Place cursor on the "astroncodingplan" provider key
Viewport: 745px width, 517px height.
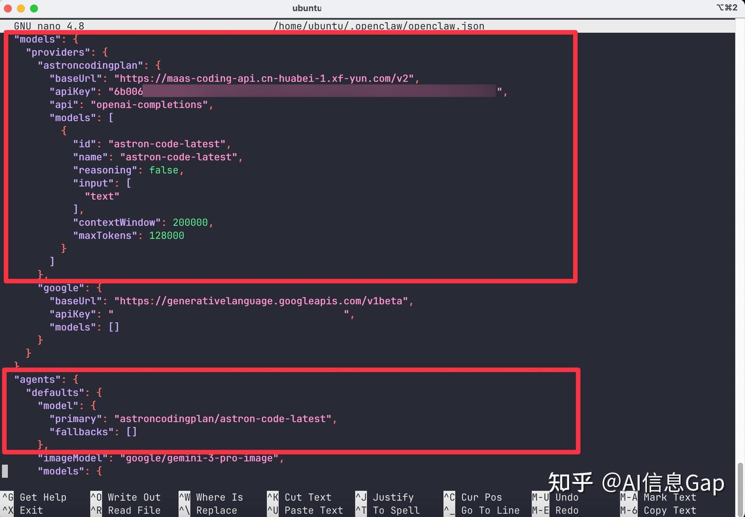point(91,66)
